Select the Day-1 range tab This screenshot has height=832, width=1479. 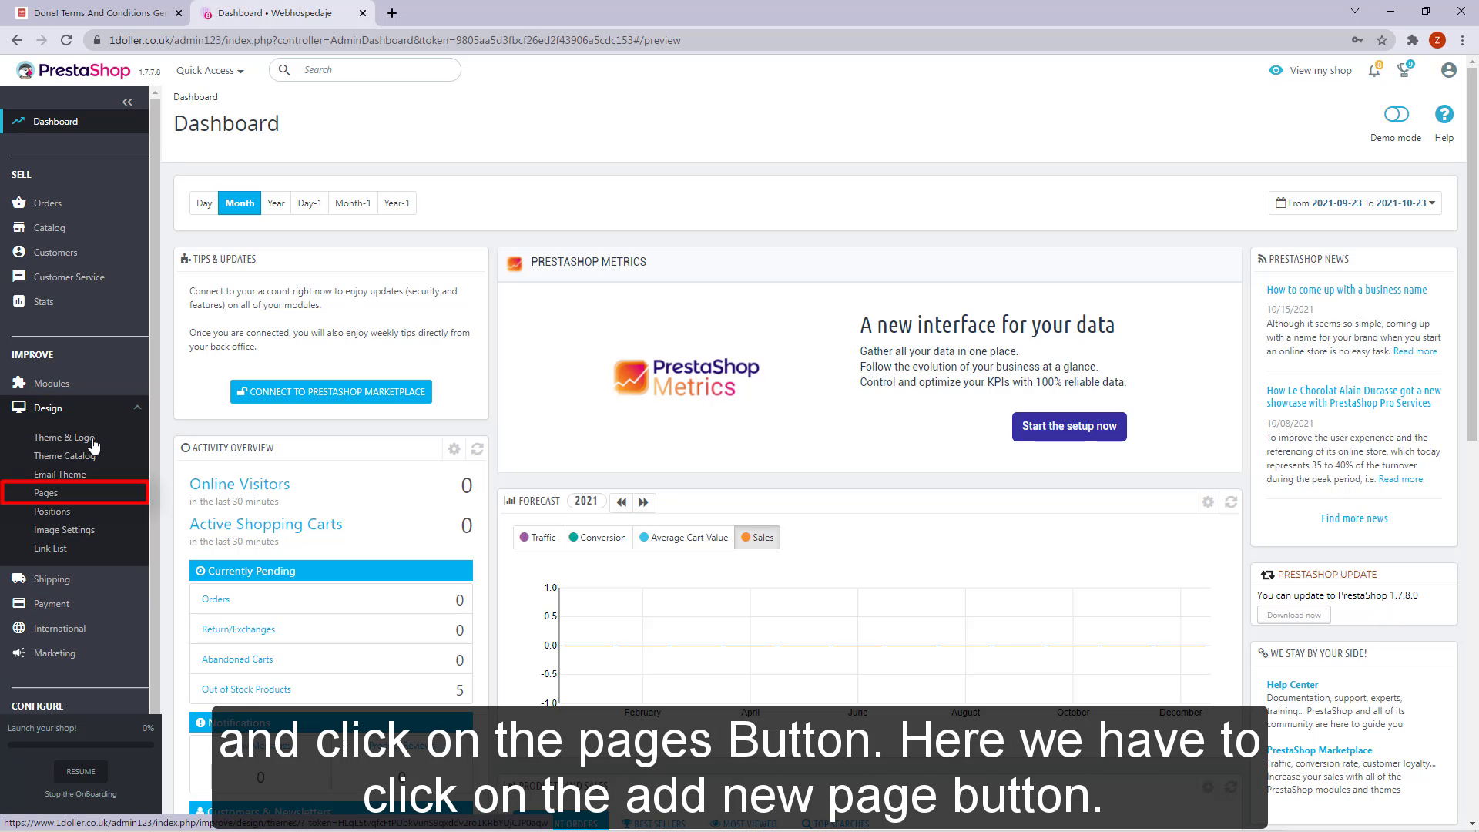(310, 203)
